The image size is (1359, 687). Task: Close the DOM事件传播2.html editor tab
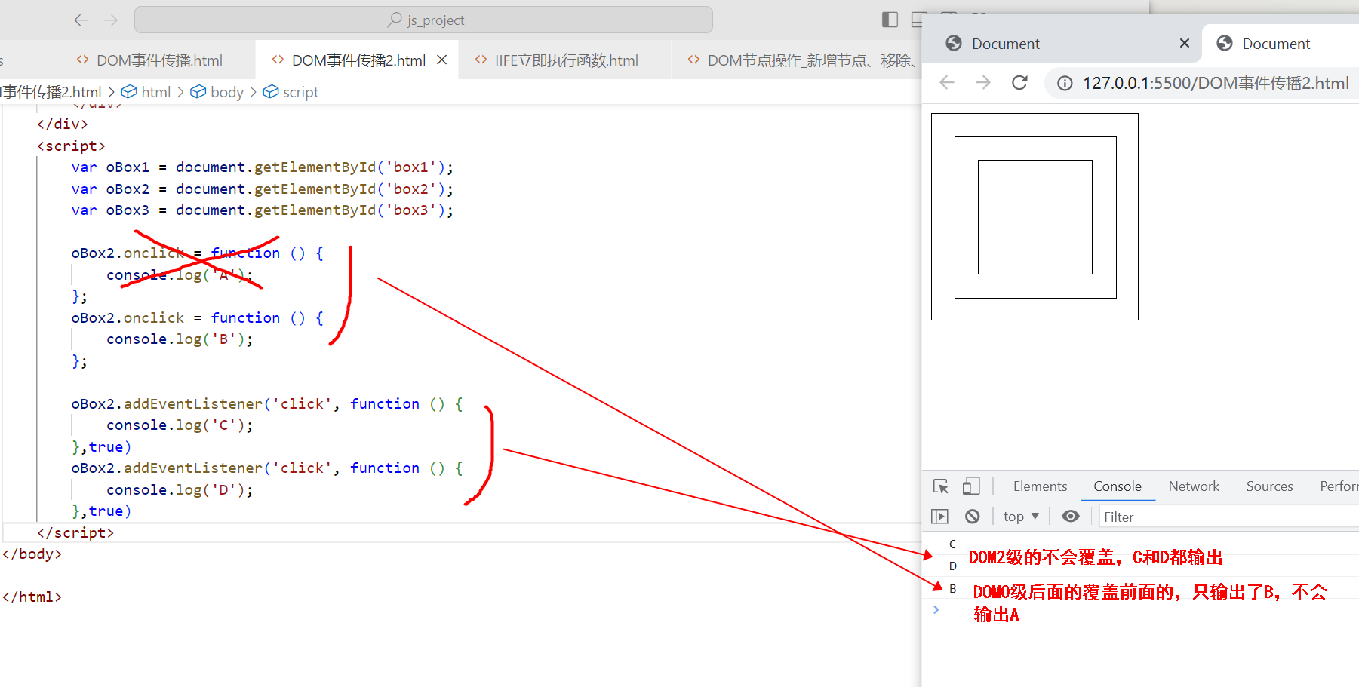click(x=442, y=60)
